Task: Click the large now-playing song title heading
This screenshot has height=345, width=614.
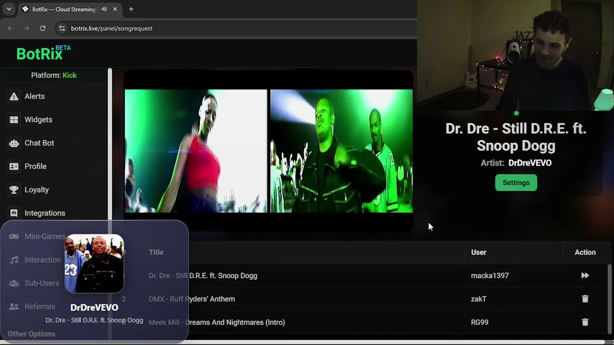Action: point(516,137)
